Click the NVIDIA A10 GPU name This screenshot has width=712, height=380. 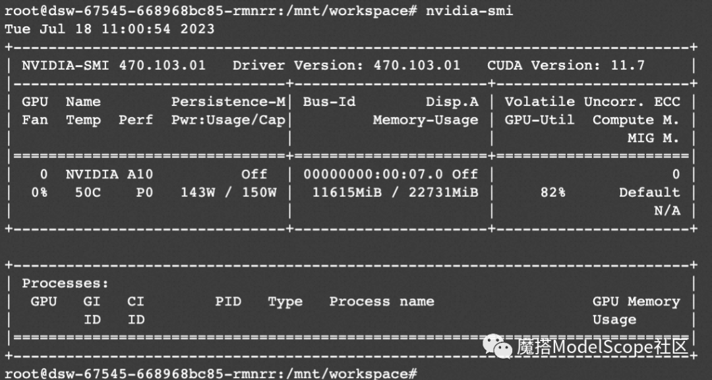tap(109, 174)
